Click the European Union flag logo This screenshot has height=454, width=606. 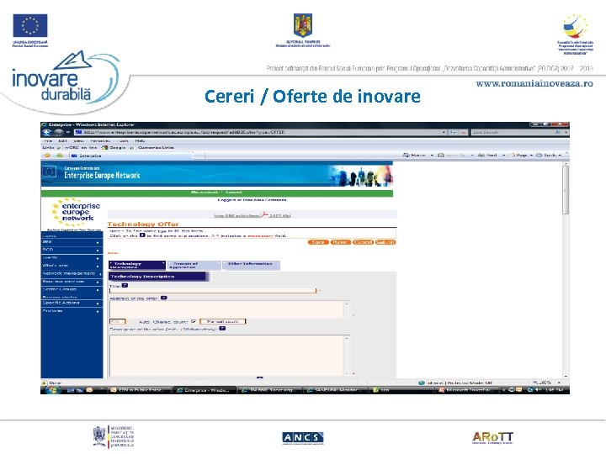(30, 26)
